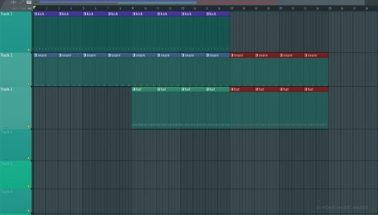Open menu icon of snare clip at bar 9
This screenshot has width=378, height=215.
[x=134, y=56]
